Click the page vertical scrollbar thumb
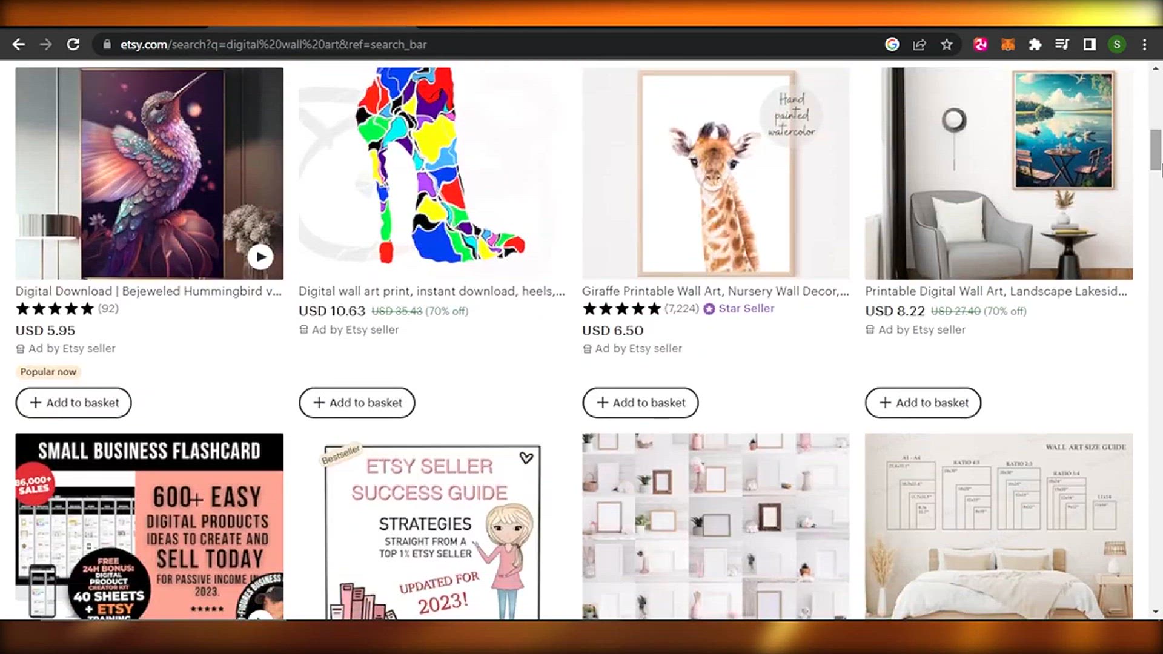This screenshot has width=1163, height=654. 1156,150
